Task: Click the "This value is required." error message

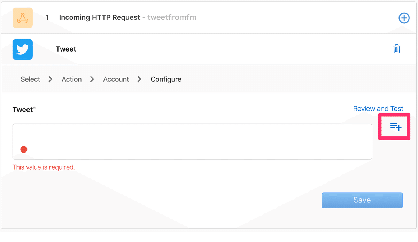Action: 44,167
